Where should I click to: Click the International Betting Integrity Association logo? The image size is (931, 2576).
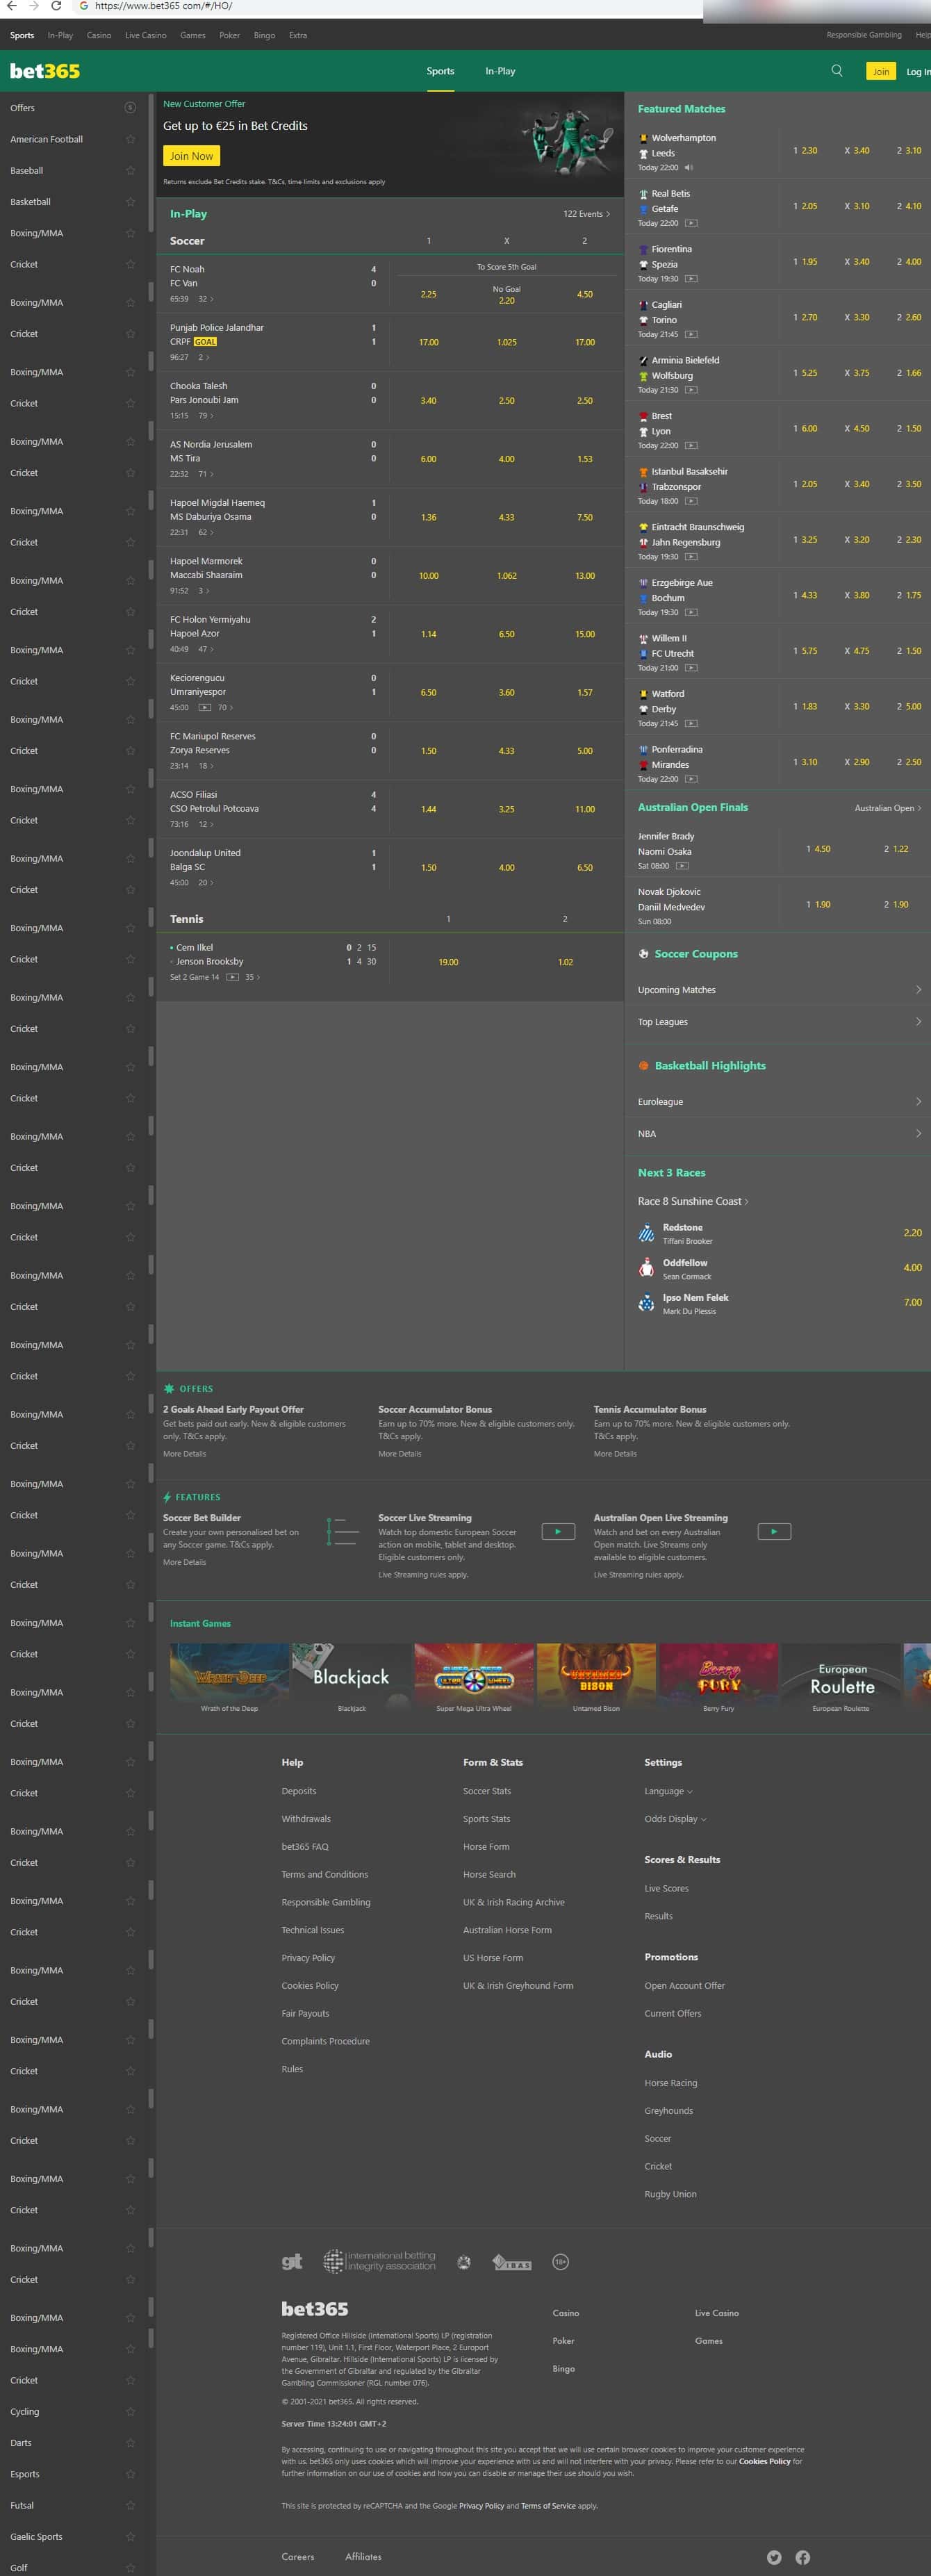(379, 2261)
